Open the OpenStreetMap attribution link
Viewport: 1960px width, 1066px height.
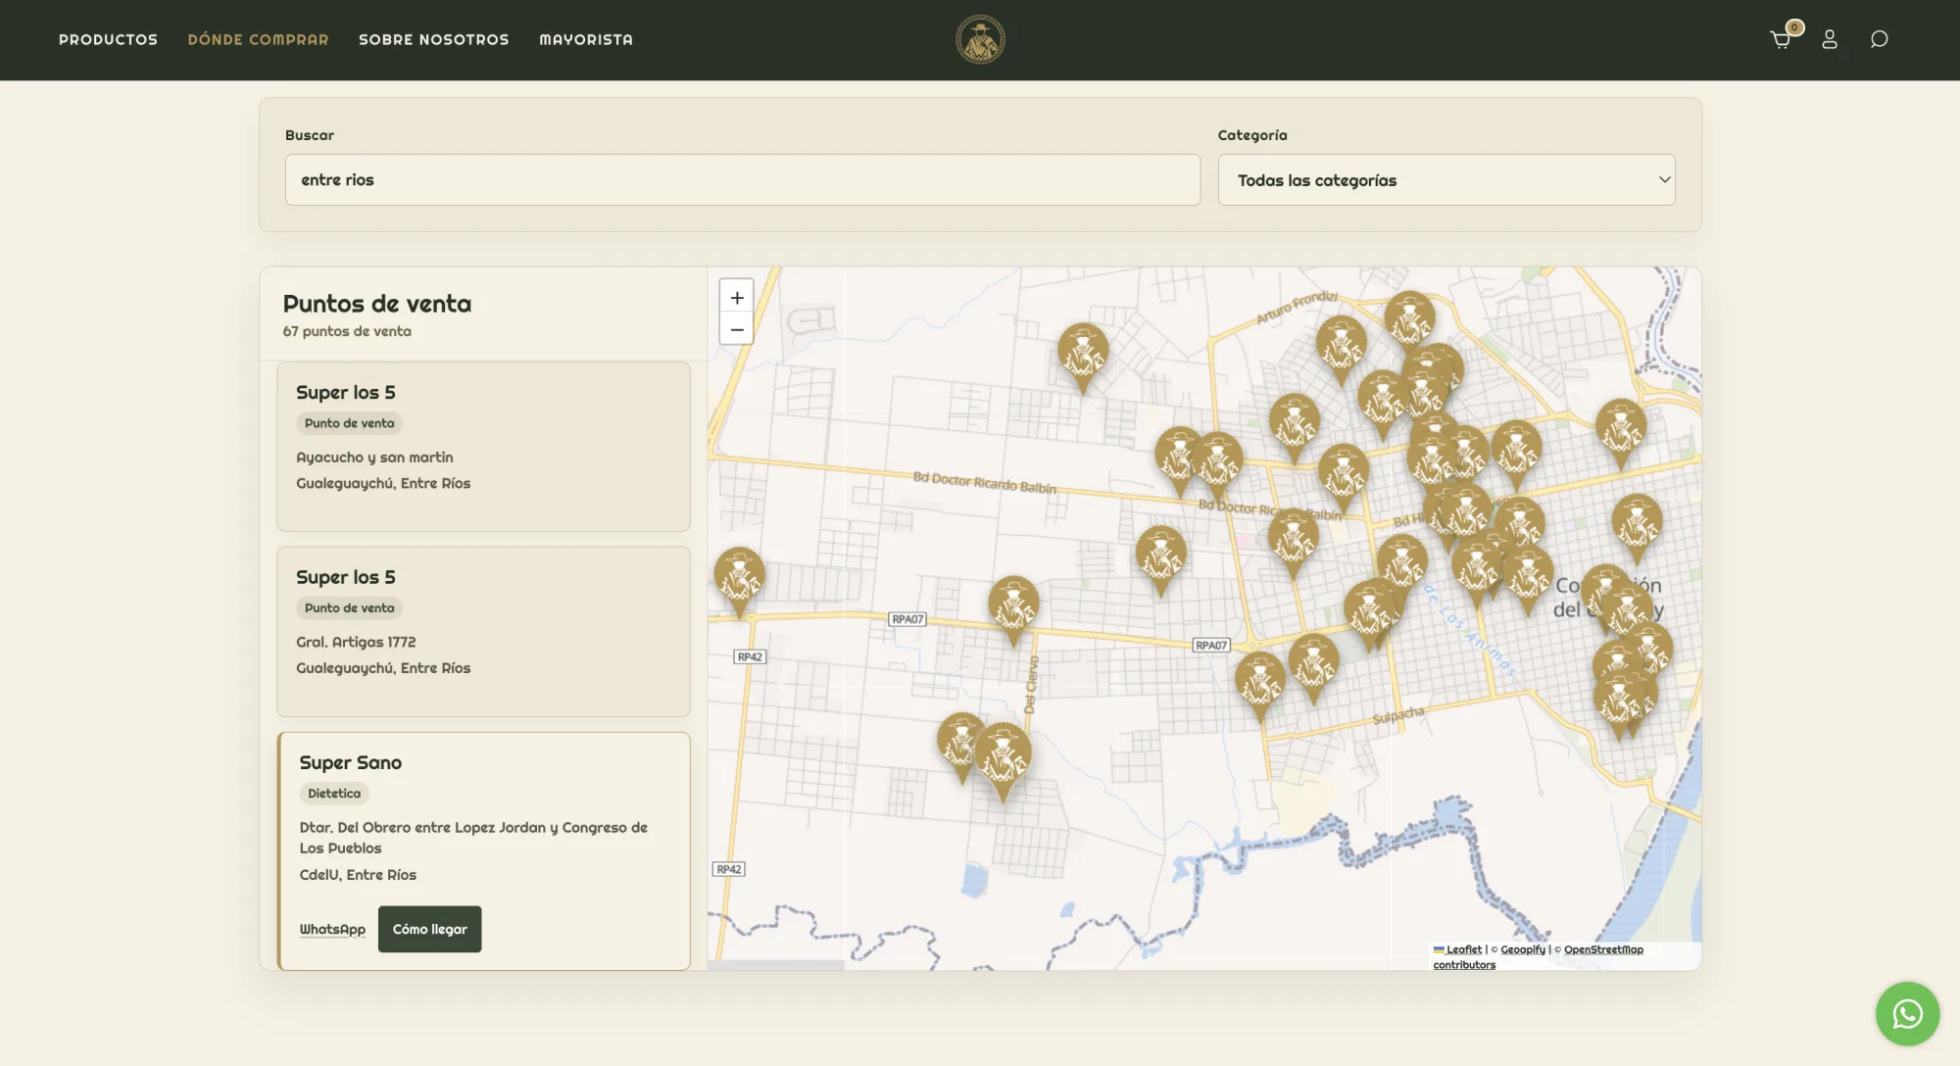(1603, 949)
